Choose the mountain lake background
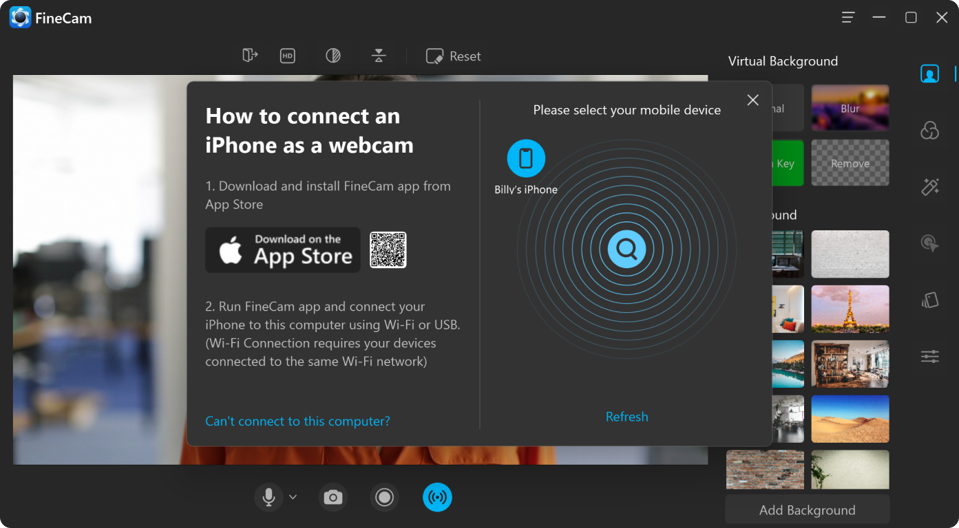959x528 pixels. point(788,364)
